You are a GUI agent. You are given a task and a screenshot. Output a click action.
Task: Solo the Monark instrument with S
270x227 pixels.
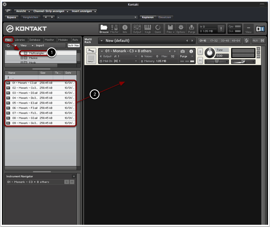point(200,52)
